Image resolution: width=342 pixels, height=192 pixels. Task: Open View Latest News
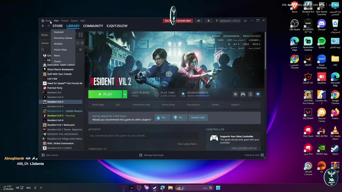click(187, 144)
